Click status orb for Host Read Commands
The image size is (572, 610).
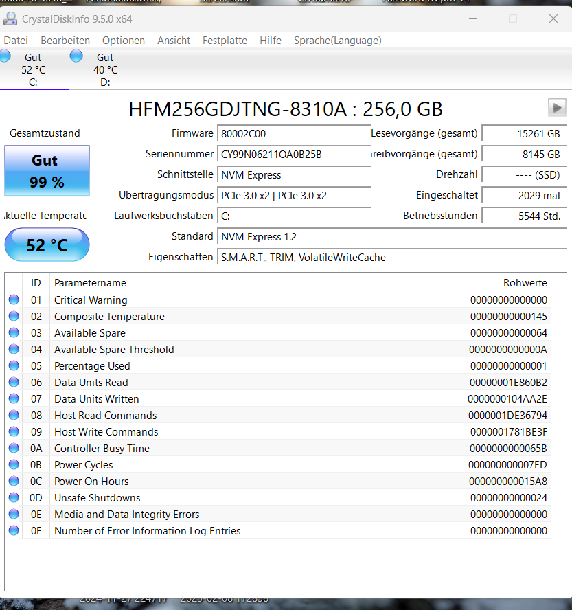(14, 415)
